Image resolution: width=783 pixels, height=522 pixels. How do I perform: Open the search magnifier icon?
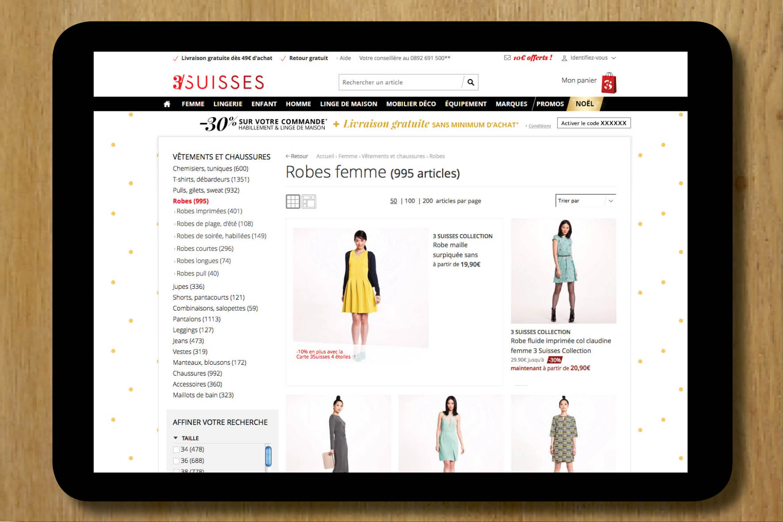coord(471,82)
